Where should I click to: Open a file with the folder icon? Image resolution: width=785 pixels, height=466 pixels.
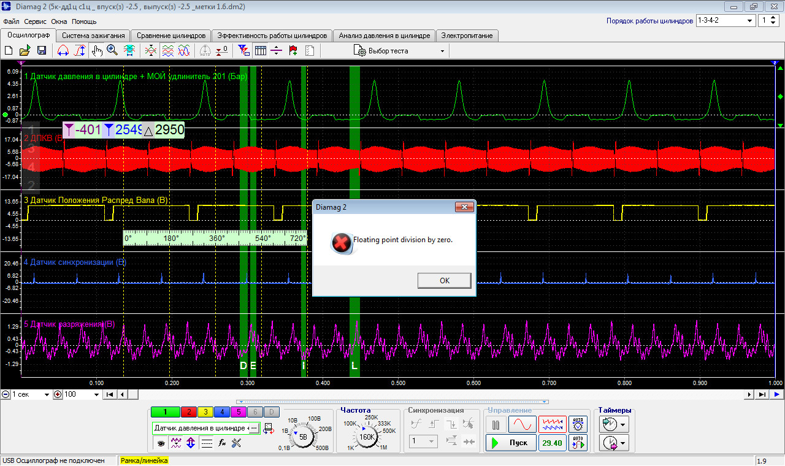pyautogui.click(x=25, y=51)
